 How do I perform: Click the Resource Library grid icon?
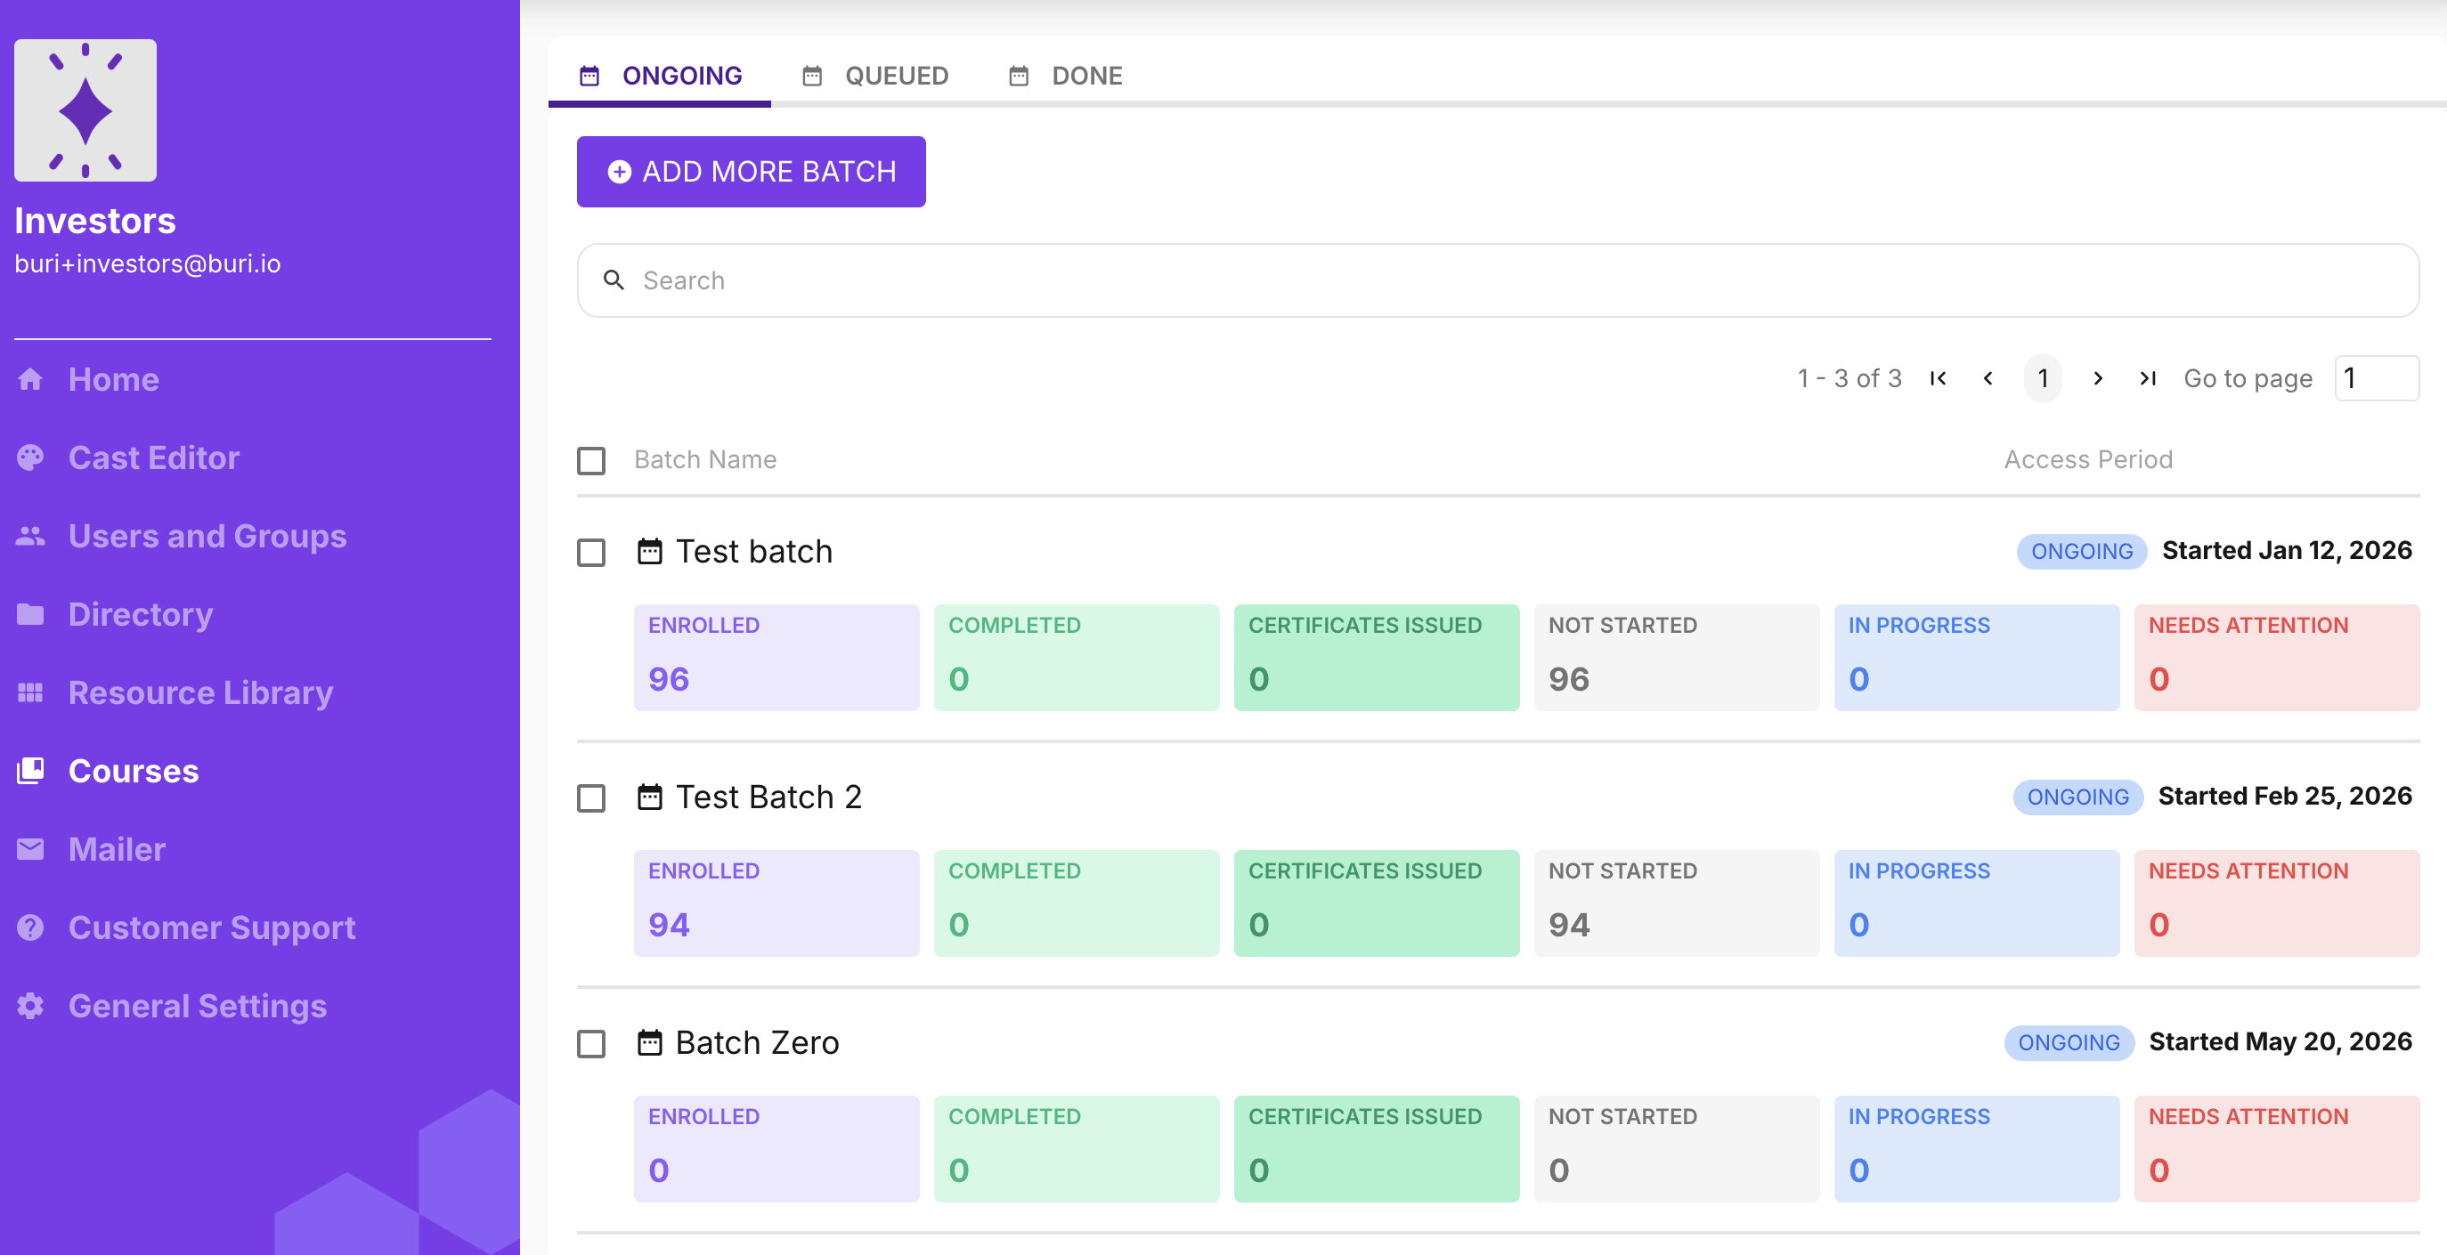tap(30, 693)
